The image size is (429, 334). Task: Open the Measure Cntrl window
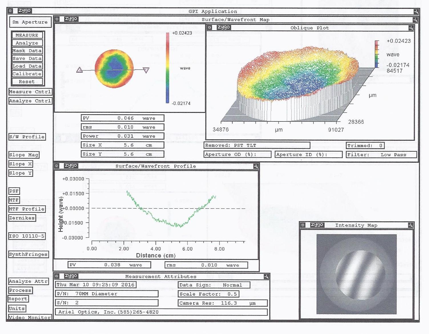pos(30,92)
